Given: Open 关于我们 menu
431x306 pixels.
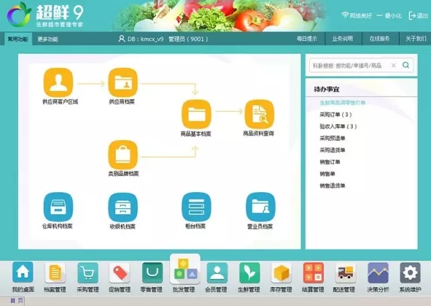Looking at the screenshot, I should [x=416, y=39].
